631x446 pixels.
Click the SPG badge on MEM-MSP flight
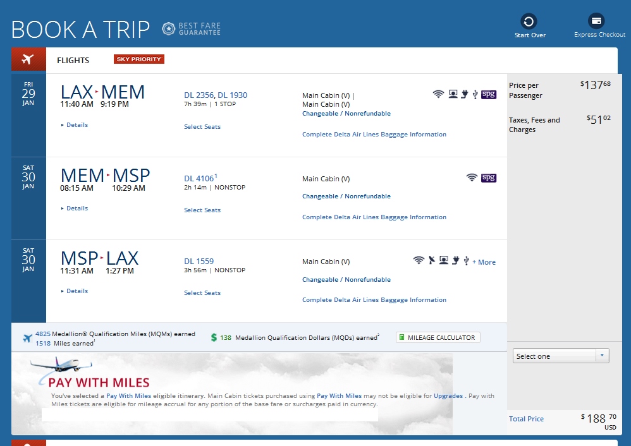(x=489, y=178)
